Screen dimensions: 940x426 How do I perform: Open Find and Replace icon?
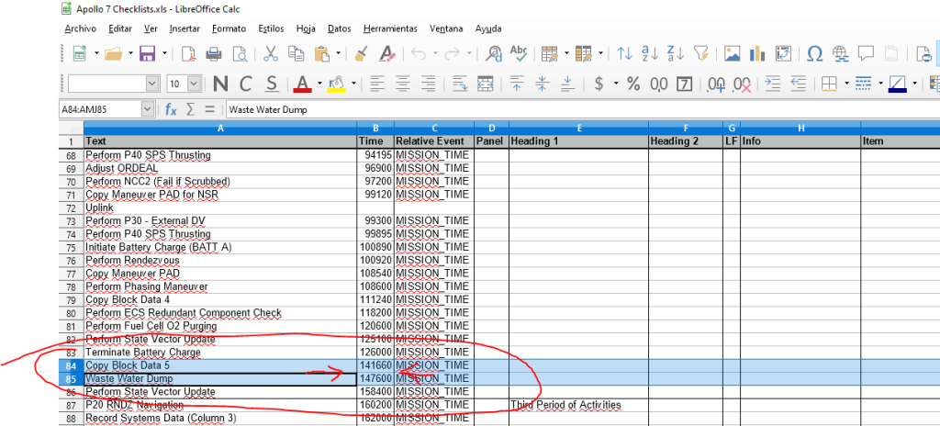[x=494, y=54]
